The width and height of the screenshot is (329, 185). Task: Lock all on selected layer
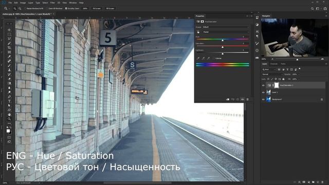(x=283, y=79)
